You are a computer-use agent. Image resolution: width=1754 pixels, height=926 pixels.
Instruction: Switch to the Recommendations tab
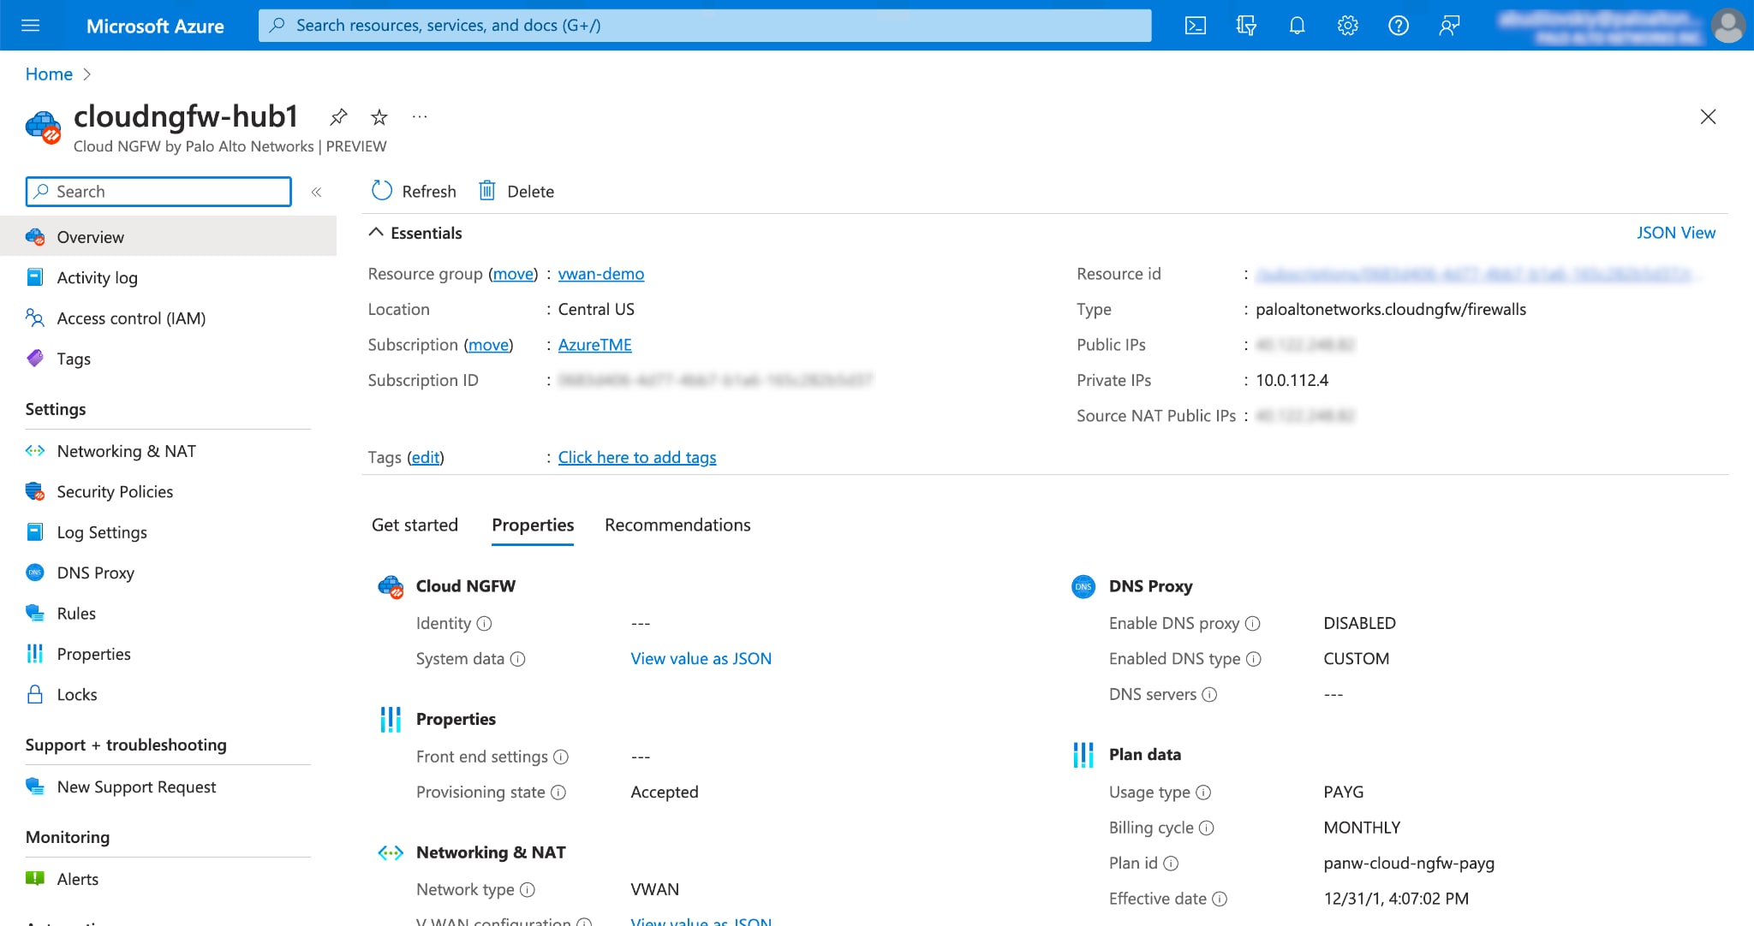coord(678,524)
